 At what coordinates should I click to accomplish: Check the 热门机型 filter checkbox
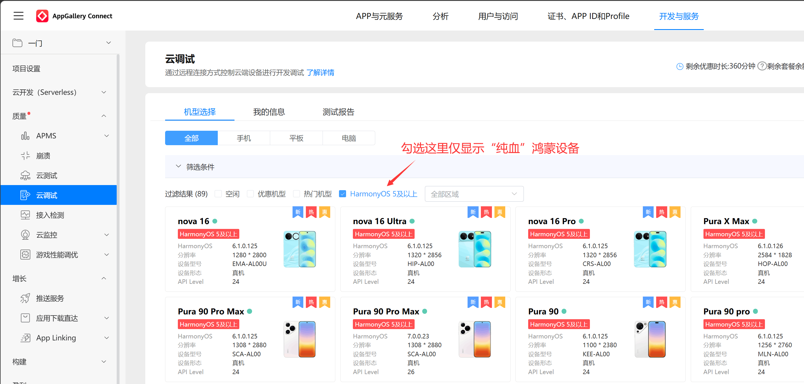(x=297, y=194)
